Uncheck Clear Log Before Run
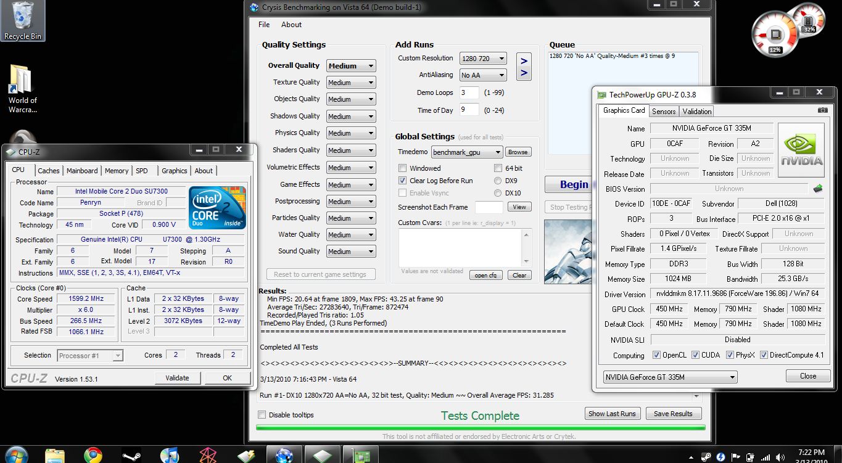 click(x=402, y=181)
